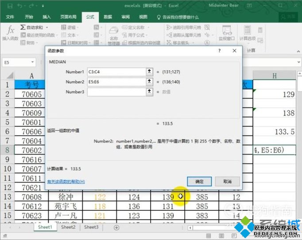
Task: Click the Create from Selection icon
Action: pyautogui.click(x=124, y=42)
